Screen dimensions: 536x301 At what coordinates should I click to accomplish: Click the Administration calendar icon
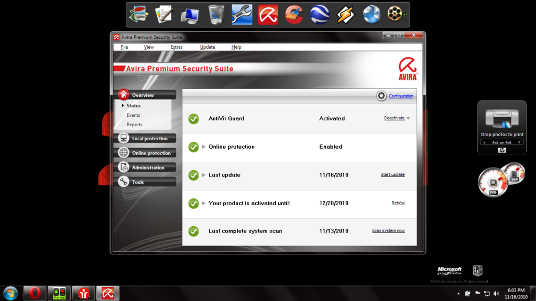[124, 167]
